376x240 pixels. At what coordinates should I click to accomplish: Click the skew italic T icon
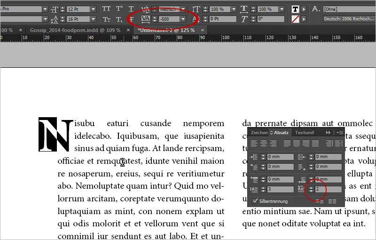pyautogui.click(x=244, y=19)
